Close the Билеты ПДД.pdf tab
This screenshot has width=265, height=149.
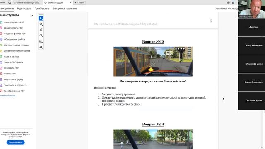click(70, 3)
